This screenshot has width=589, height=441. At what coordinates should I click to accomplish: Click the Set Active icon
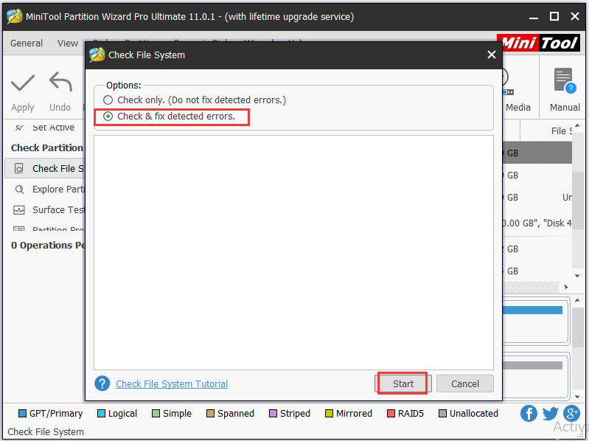(19, 128)
